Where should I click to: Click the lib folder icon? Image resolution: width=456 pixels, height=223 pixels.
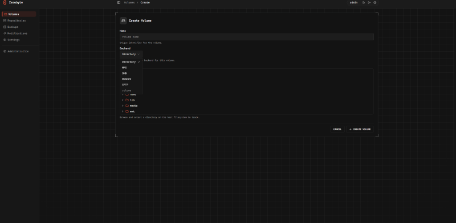(x=127, y=100)
